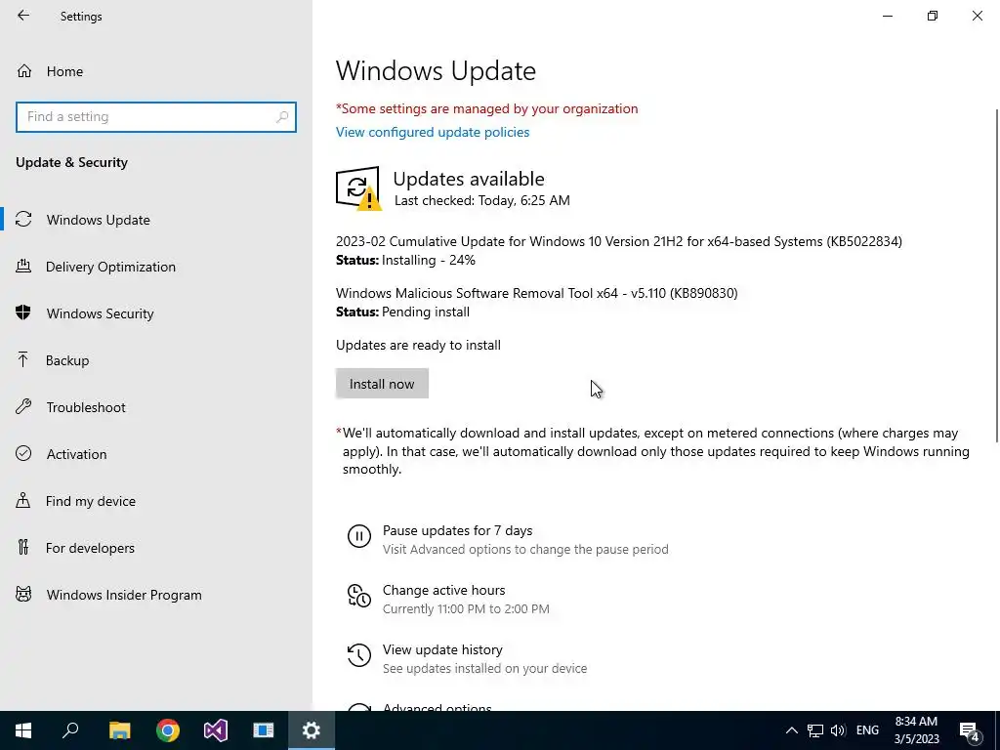Click the Windows Security shield icon

point(23,312)
